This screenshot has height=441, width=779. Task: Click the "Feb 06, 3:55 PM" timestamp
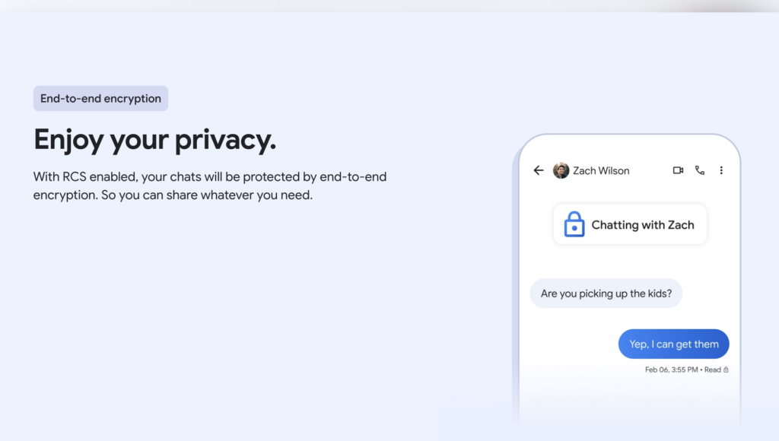[x=672, y=370]
